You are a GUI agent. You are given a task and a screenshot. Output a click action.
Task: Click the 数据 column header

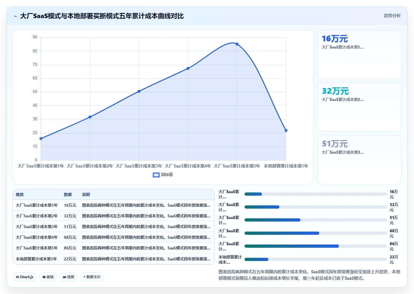tap(68, 194)
